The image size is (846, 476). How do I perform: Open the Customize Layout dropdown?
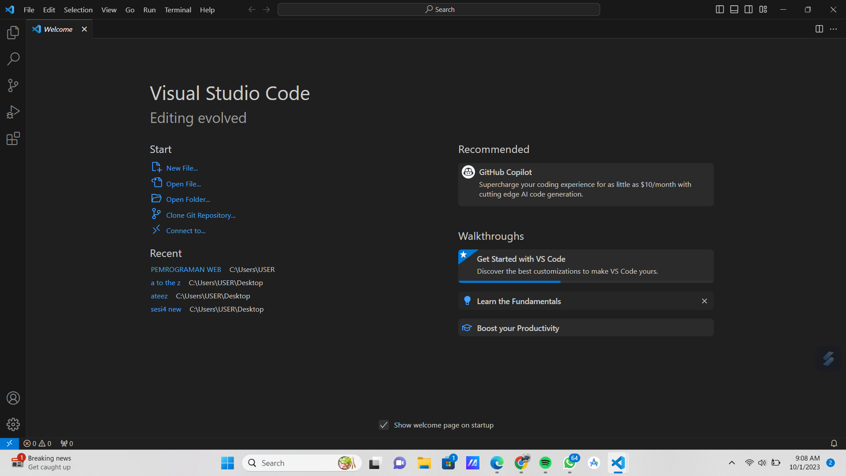click(763, 9)
